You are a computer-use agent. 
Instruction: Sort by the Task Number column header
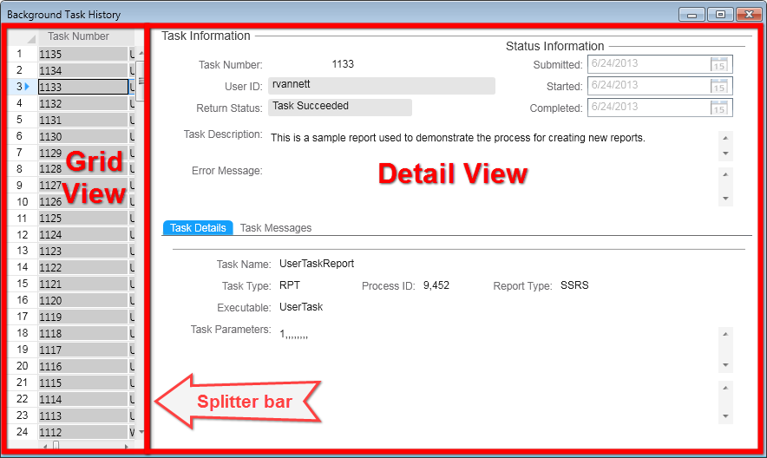78,36
